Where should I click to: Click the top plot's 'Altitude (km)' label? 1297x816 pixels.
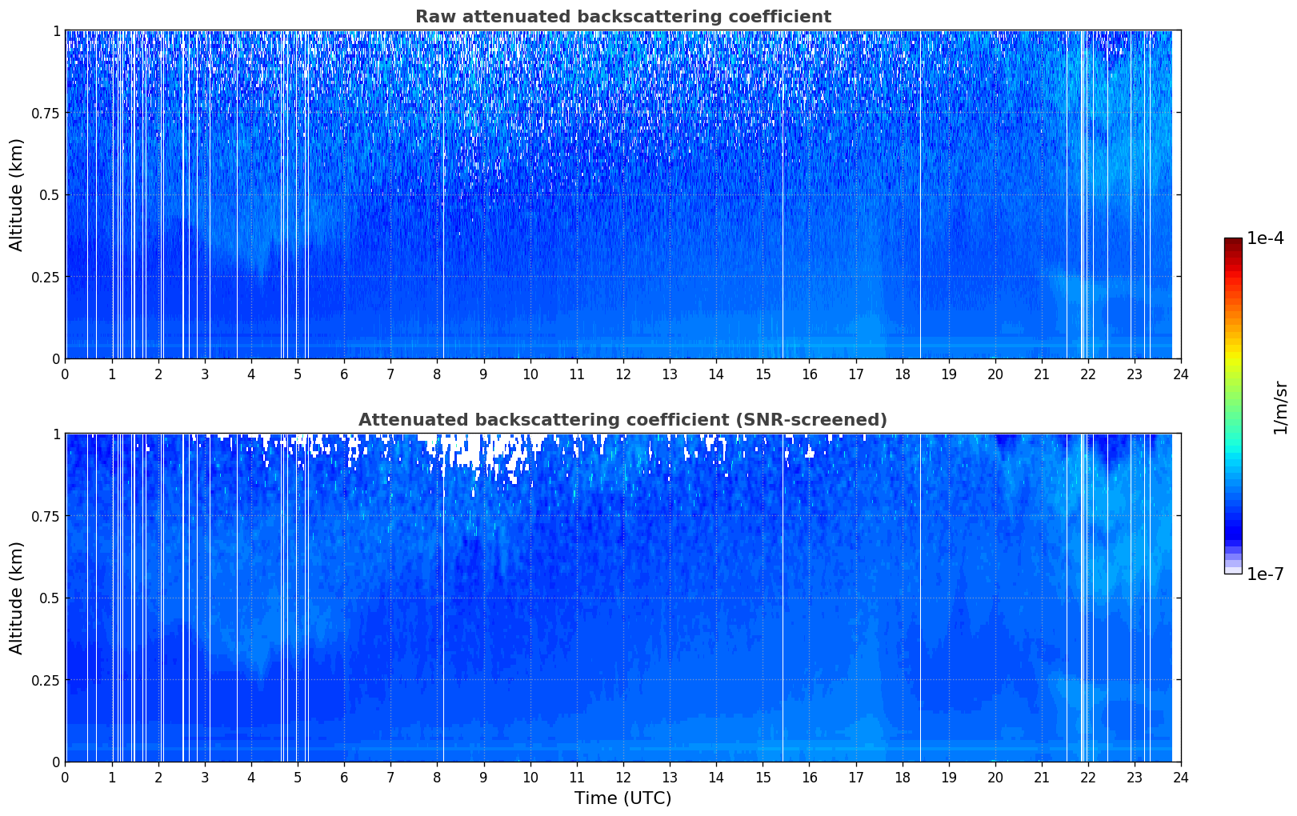click(17, 194)
